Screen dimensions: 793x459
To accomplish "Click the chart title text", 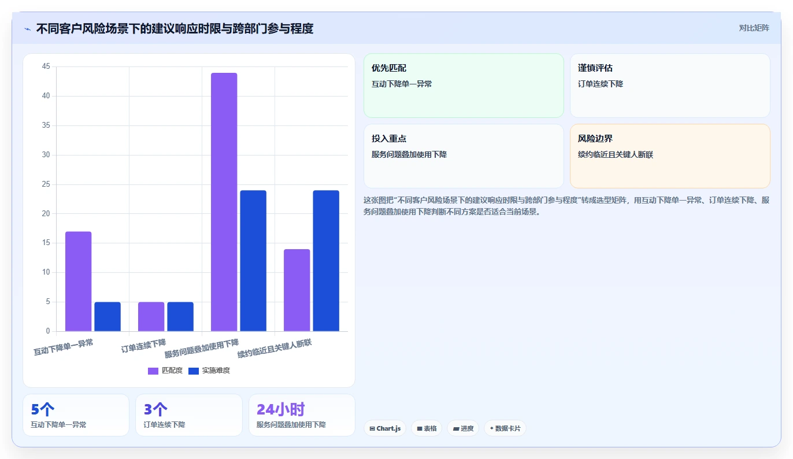I will (175, 28).
